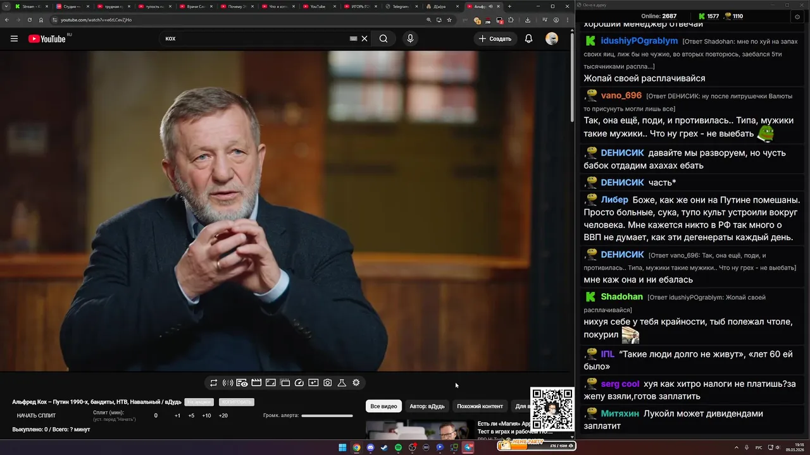Screen dimensions: 810x455
Task: Click username vano_696 in chat
Action: tap(621, 95)
